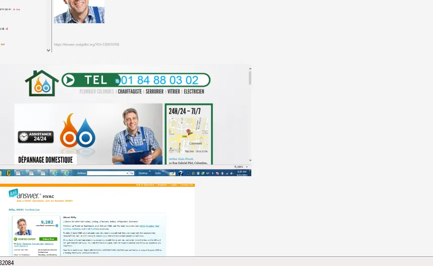This screenshot has width=433, height=266.
Task: Click the embedded page vertical scrollbar thumb
Action: [250, 78]
